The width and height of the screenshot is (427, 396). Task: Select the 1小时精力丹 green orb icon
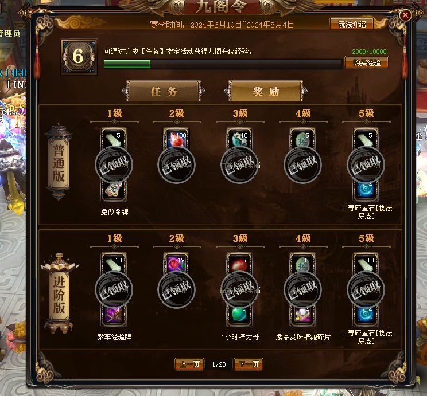pos(239,315)
